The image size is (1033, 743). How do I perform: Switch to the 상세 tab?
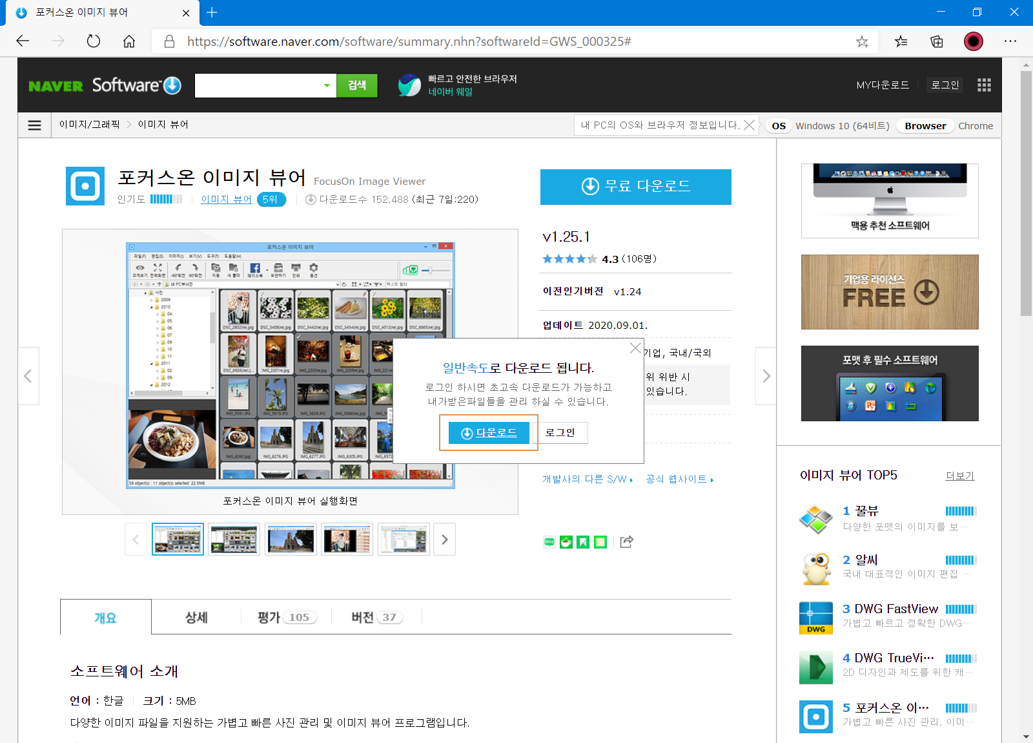click(x=196, y=618)
